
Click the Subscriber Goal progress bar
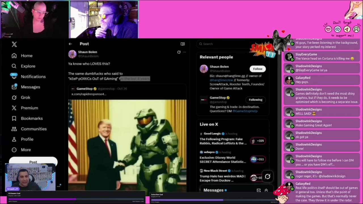click(x=214, y=200)
